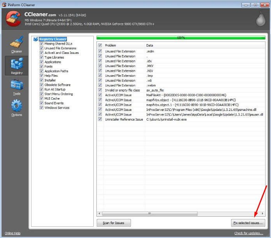Open the Cleaner section icon
The image size is (271, 238).
(x=17, y=42)
